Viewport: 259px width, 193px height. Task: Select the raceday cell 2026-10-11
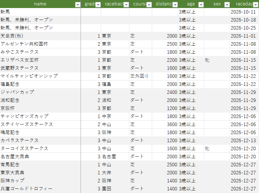[244, 12]
